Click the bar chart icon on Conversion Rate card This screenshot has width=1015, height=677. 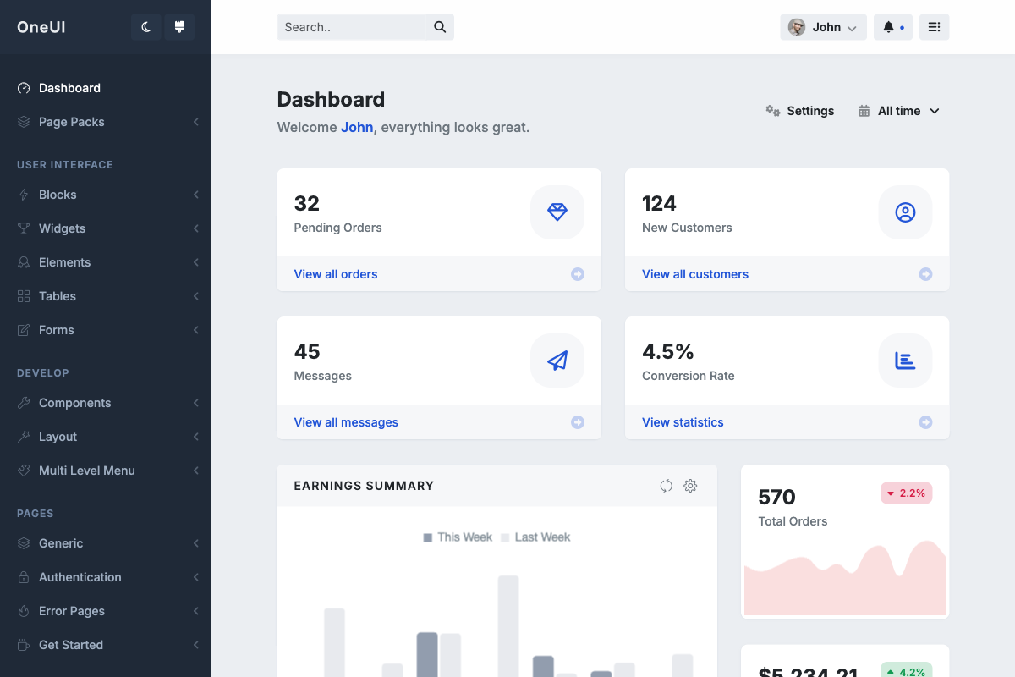(x=905, y=361)
